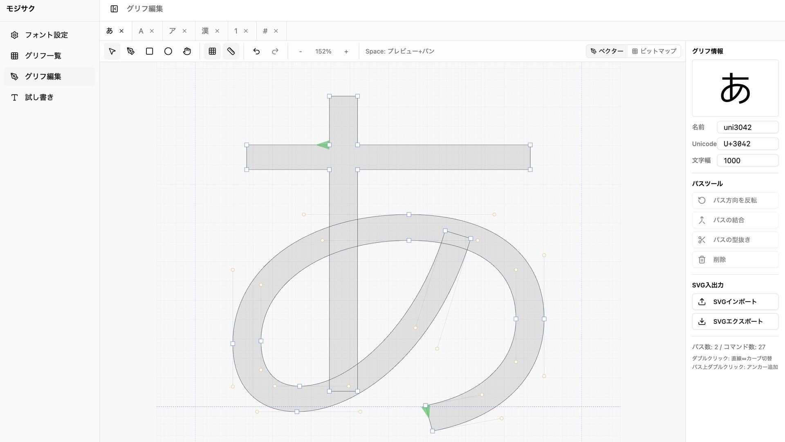Open the 漢 glyph tab
The image size is (785, 442).
(x=205, y=31)
